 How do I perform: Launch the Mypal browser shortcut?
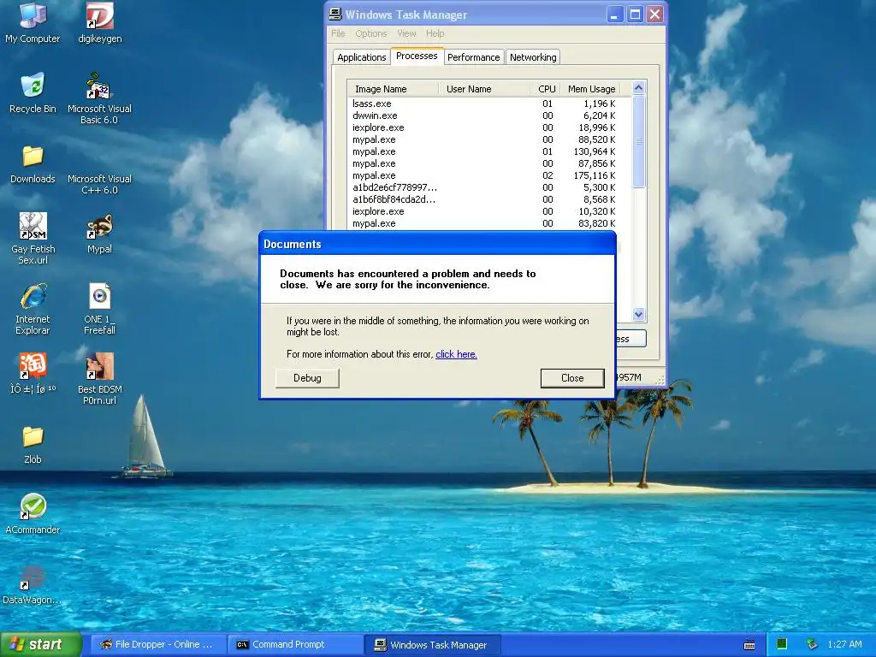[x=99, y=234]
